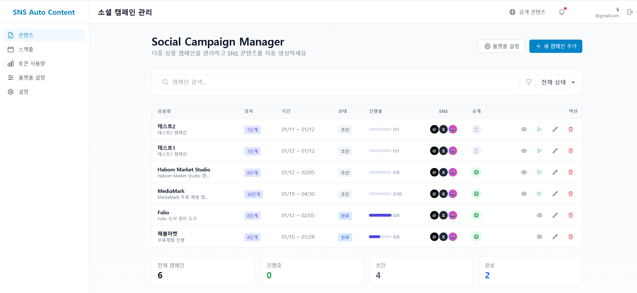The height and width of the screenshot is (293, 637).
Task: Start the MediaMark campaign with play icon
Action: click(540, 194)
